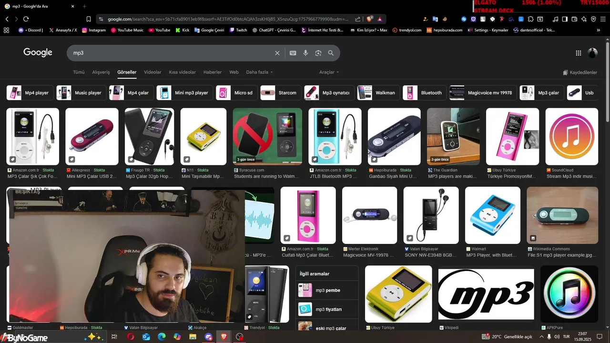This screenshot has width=610, height=343.
Task: Click the Google logo
Action: pos(38,52)
